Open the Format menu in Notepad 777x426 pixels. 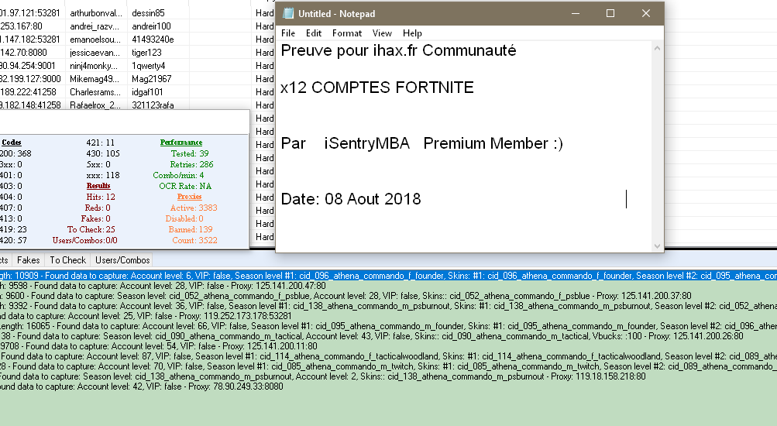(x=347, y=33)
